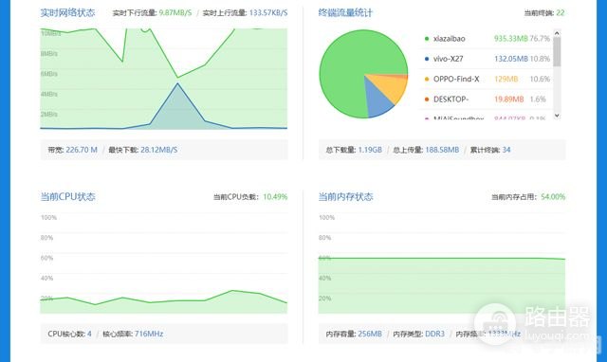Click the blue upload peak in network chart
The image size is (607, 362).
(177, 84)
